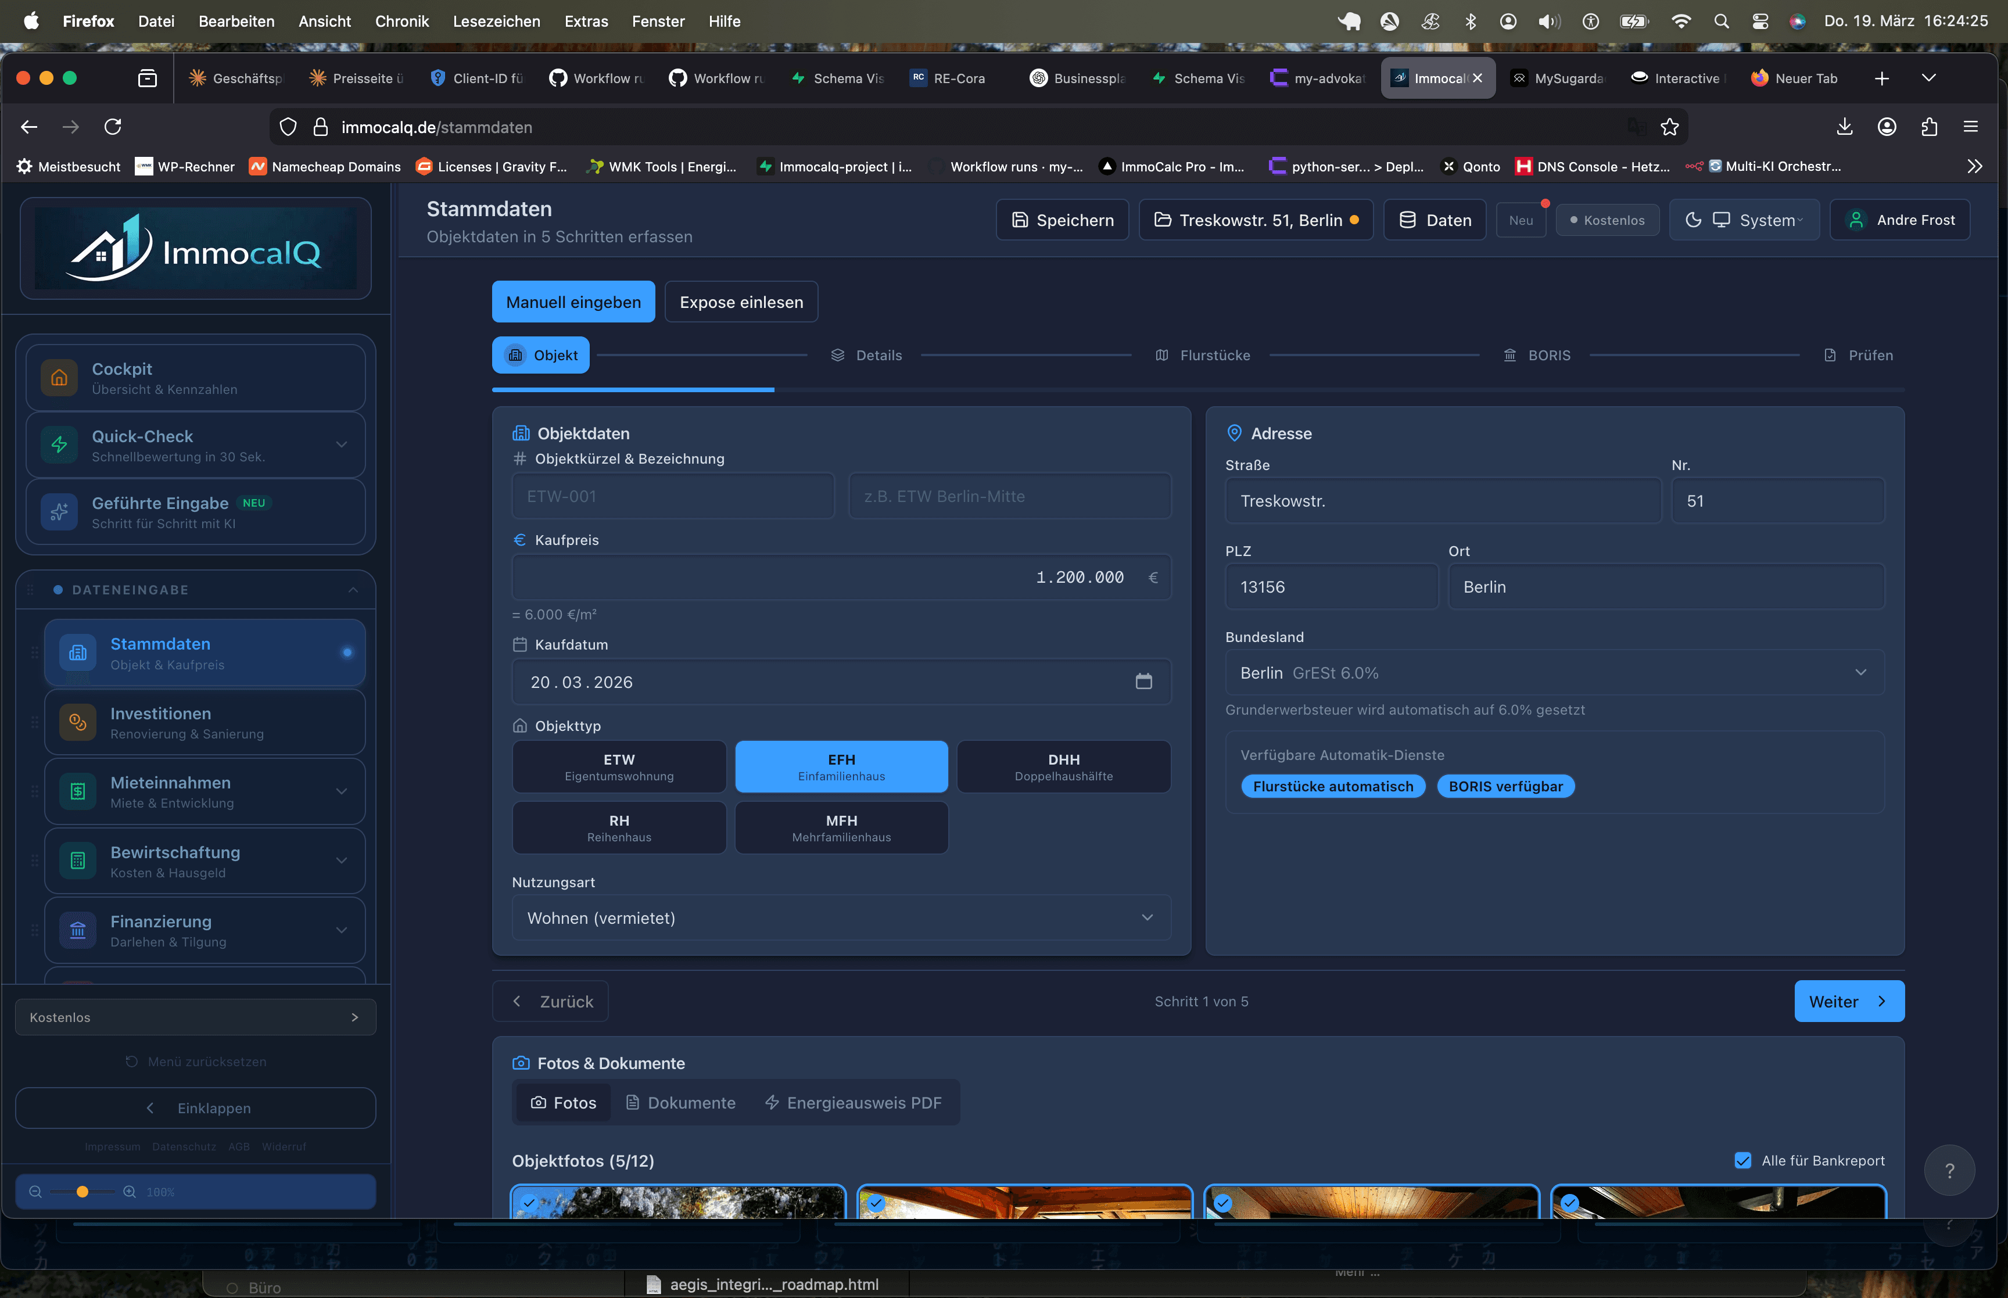Show more bookmarks via the chevron
2008x1298 pixels.
point(1974,166)
